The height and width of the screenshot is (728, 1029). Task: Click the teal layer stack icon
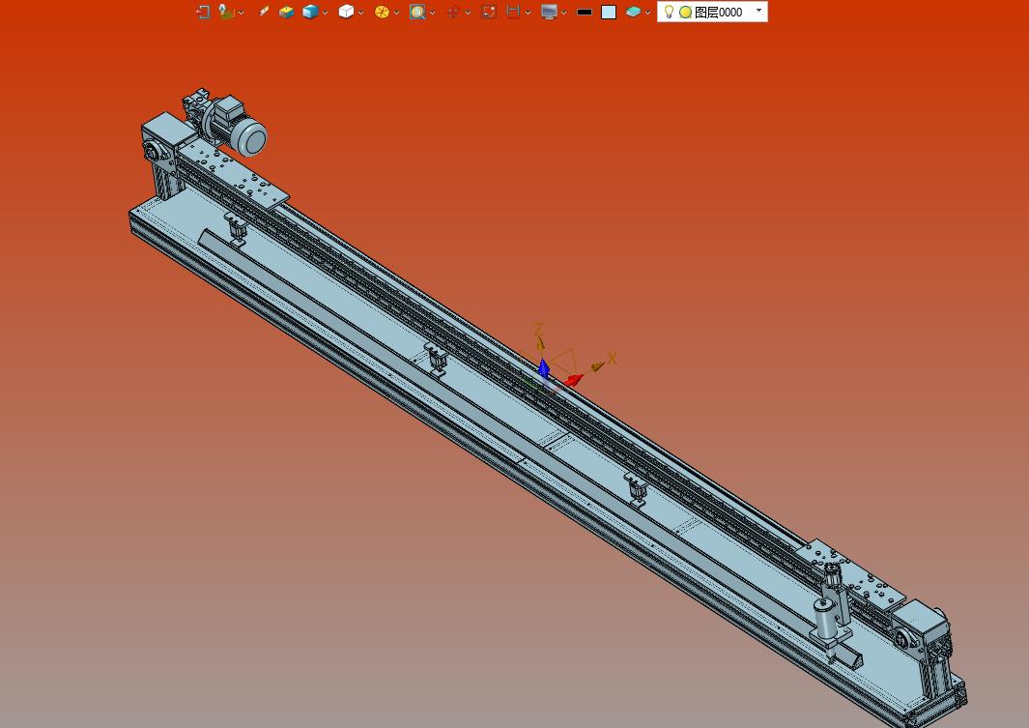tap(633, 12)
